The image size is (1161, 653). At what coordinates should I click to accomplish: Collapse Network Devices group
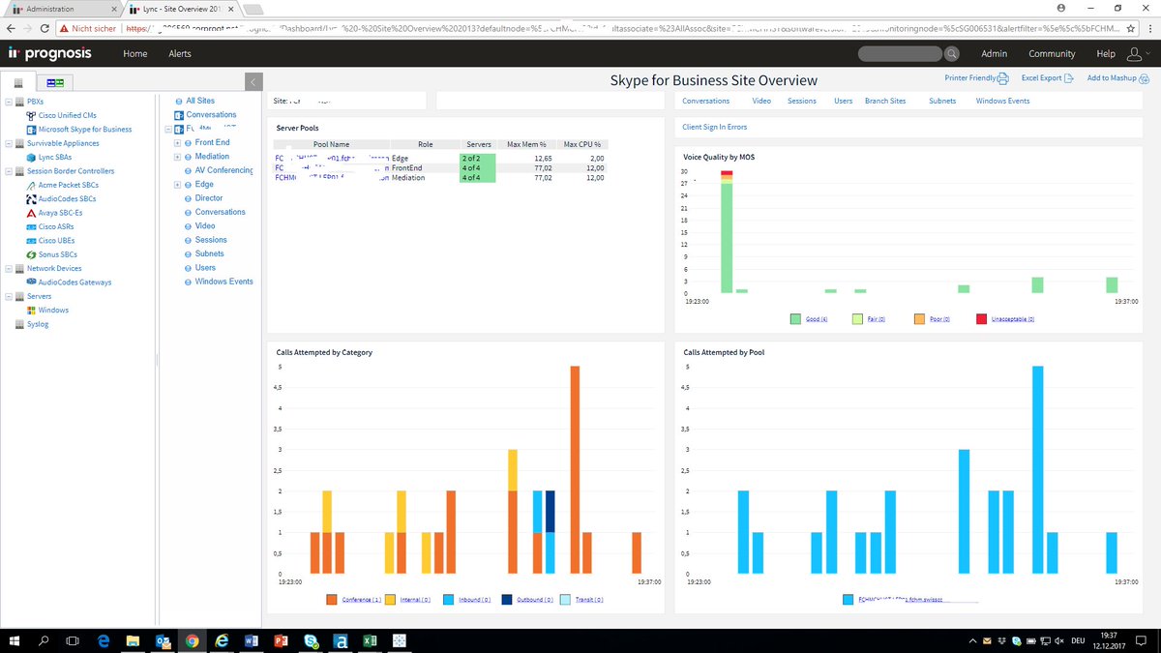pos(9,268)
